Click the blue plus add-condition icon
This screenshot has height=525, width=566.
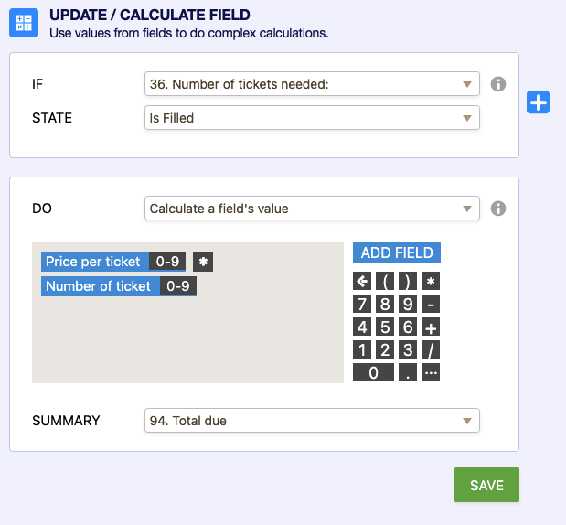[x=539, y=103]
